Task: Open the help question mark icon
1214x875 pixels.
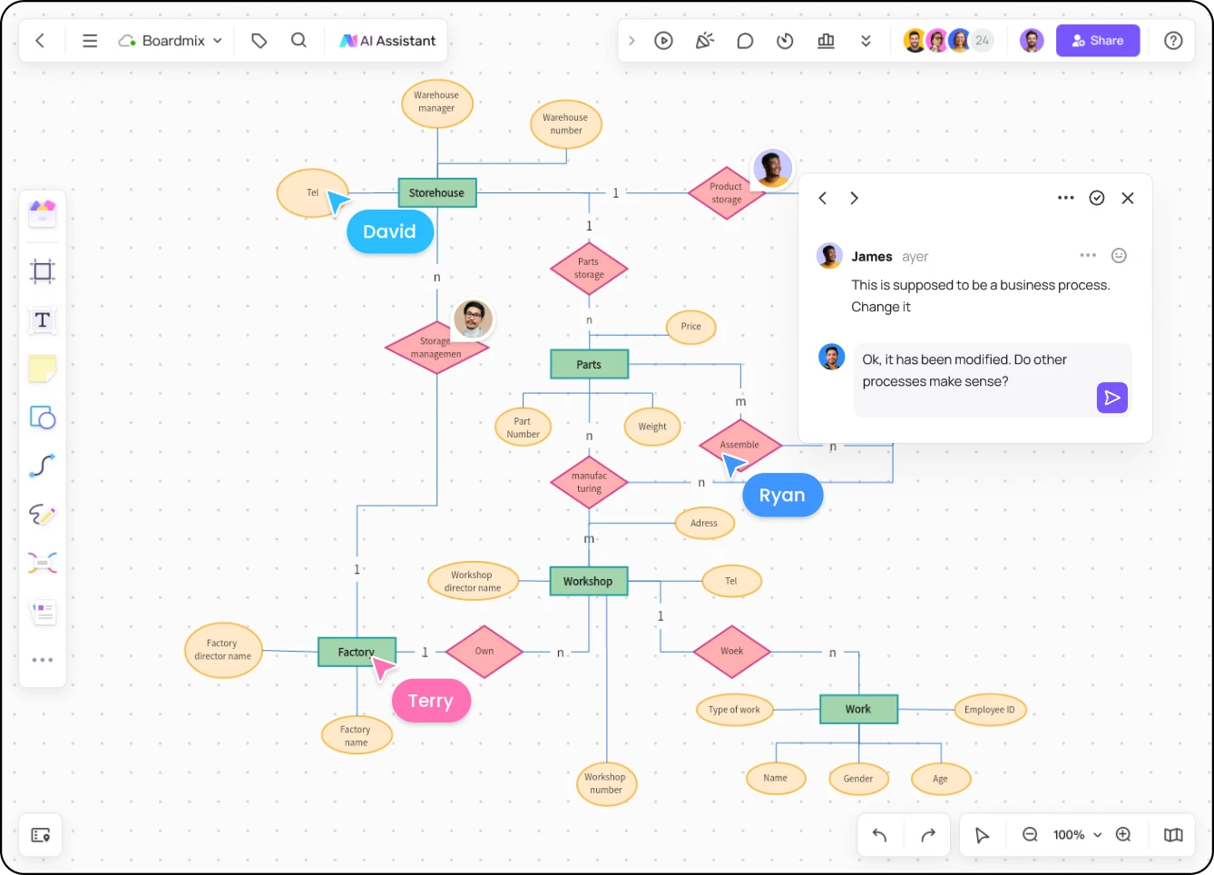Action: (1173, 41)
